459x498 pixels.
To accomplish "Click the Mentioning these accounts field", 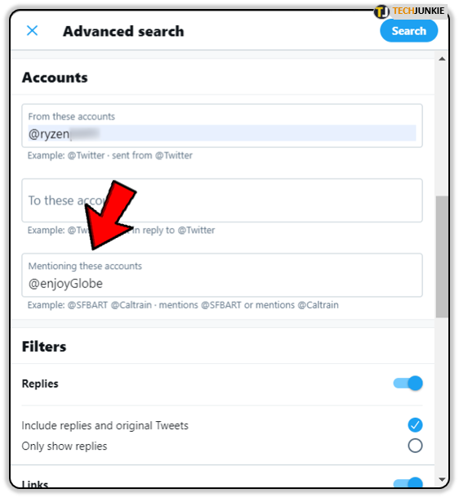I will [x=221, y=275].
